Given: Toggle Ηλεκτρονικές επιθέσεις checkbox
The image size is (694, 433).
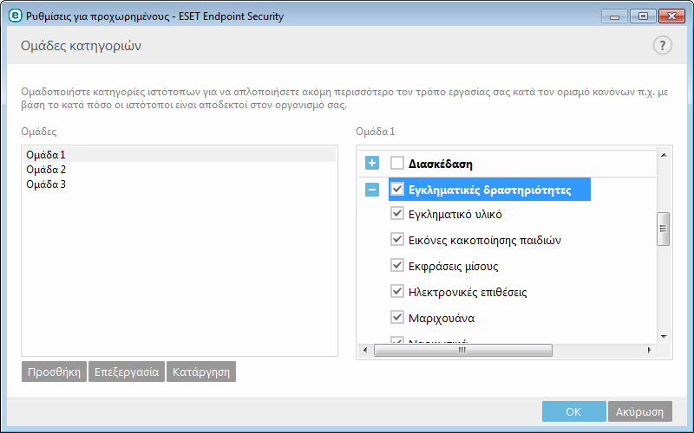Looking at the screenshot, I should point(397,292).
